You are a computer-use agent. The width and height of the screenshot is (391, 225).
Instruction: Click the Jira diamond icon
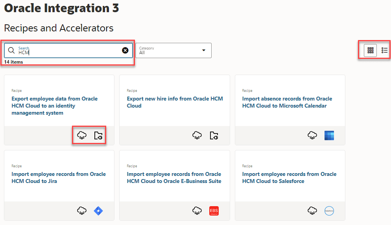tap(98, 211)
